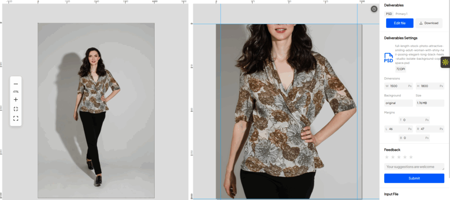Click the PSD file name text
450x200 pixels.
click(419, 54)
